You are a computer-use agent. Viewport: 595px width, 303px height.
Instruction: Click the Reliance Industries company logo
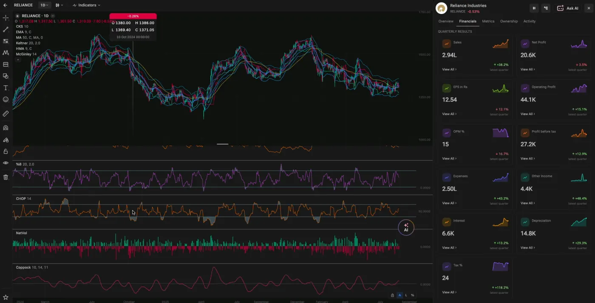pyautogui.click(x=442, y=8)
